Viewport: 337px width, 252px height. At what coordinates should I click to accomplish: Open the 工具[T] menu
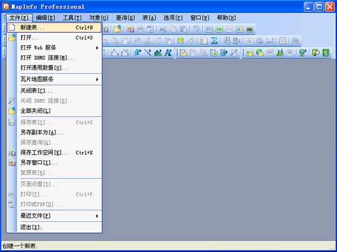coord(72,18)
